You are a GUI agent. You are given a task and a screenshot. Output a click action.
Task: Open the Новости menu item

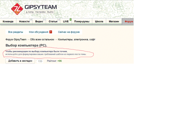pos(24,22)
